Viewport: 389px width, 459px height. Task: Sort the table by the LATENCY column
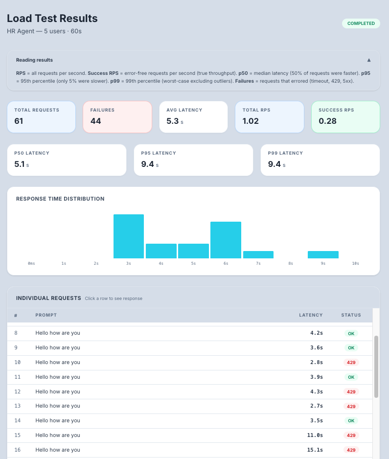coord(311,315)
